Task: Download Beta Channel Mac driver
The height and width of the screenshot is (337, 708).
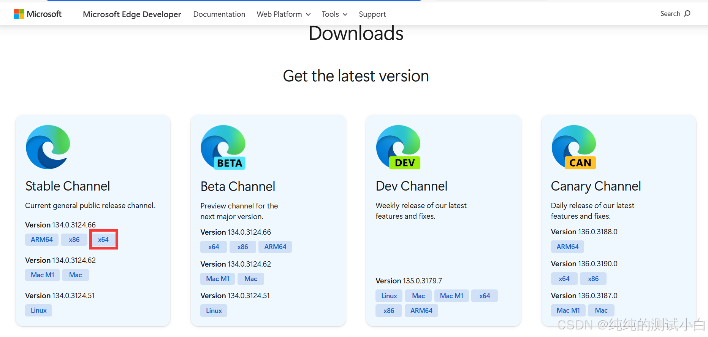Action: point(251,279)
